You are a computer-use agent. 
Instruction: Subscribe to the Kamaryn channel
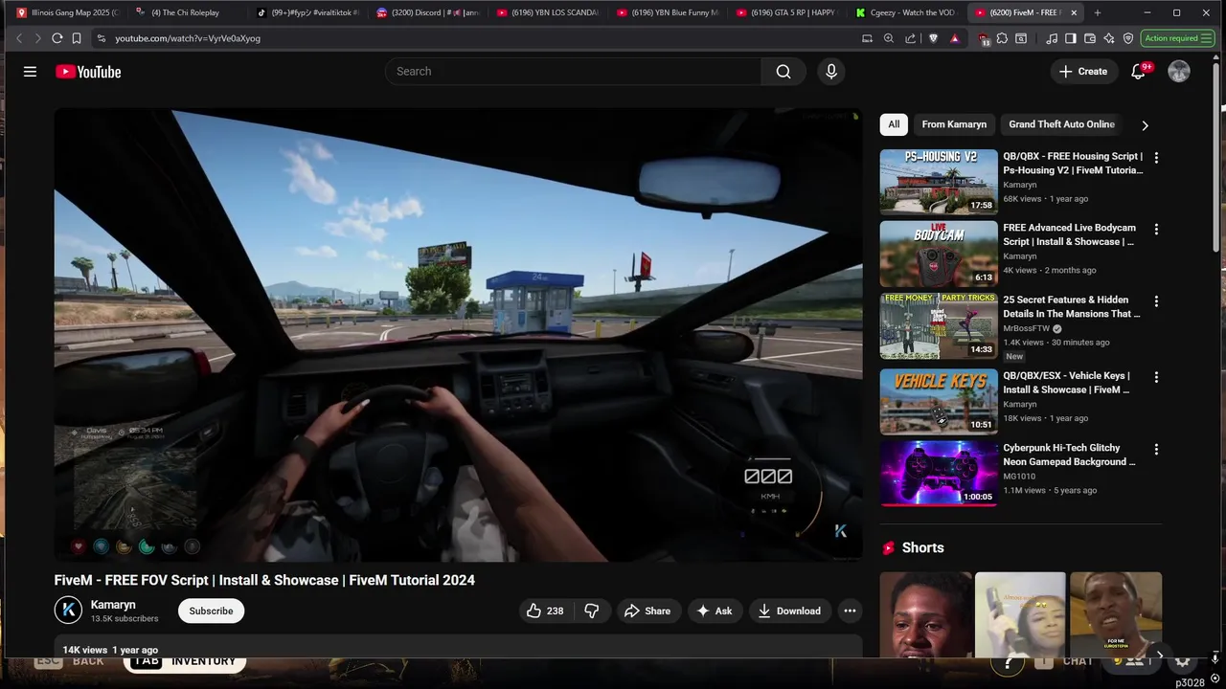click(211, 611)
